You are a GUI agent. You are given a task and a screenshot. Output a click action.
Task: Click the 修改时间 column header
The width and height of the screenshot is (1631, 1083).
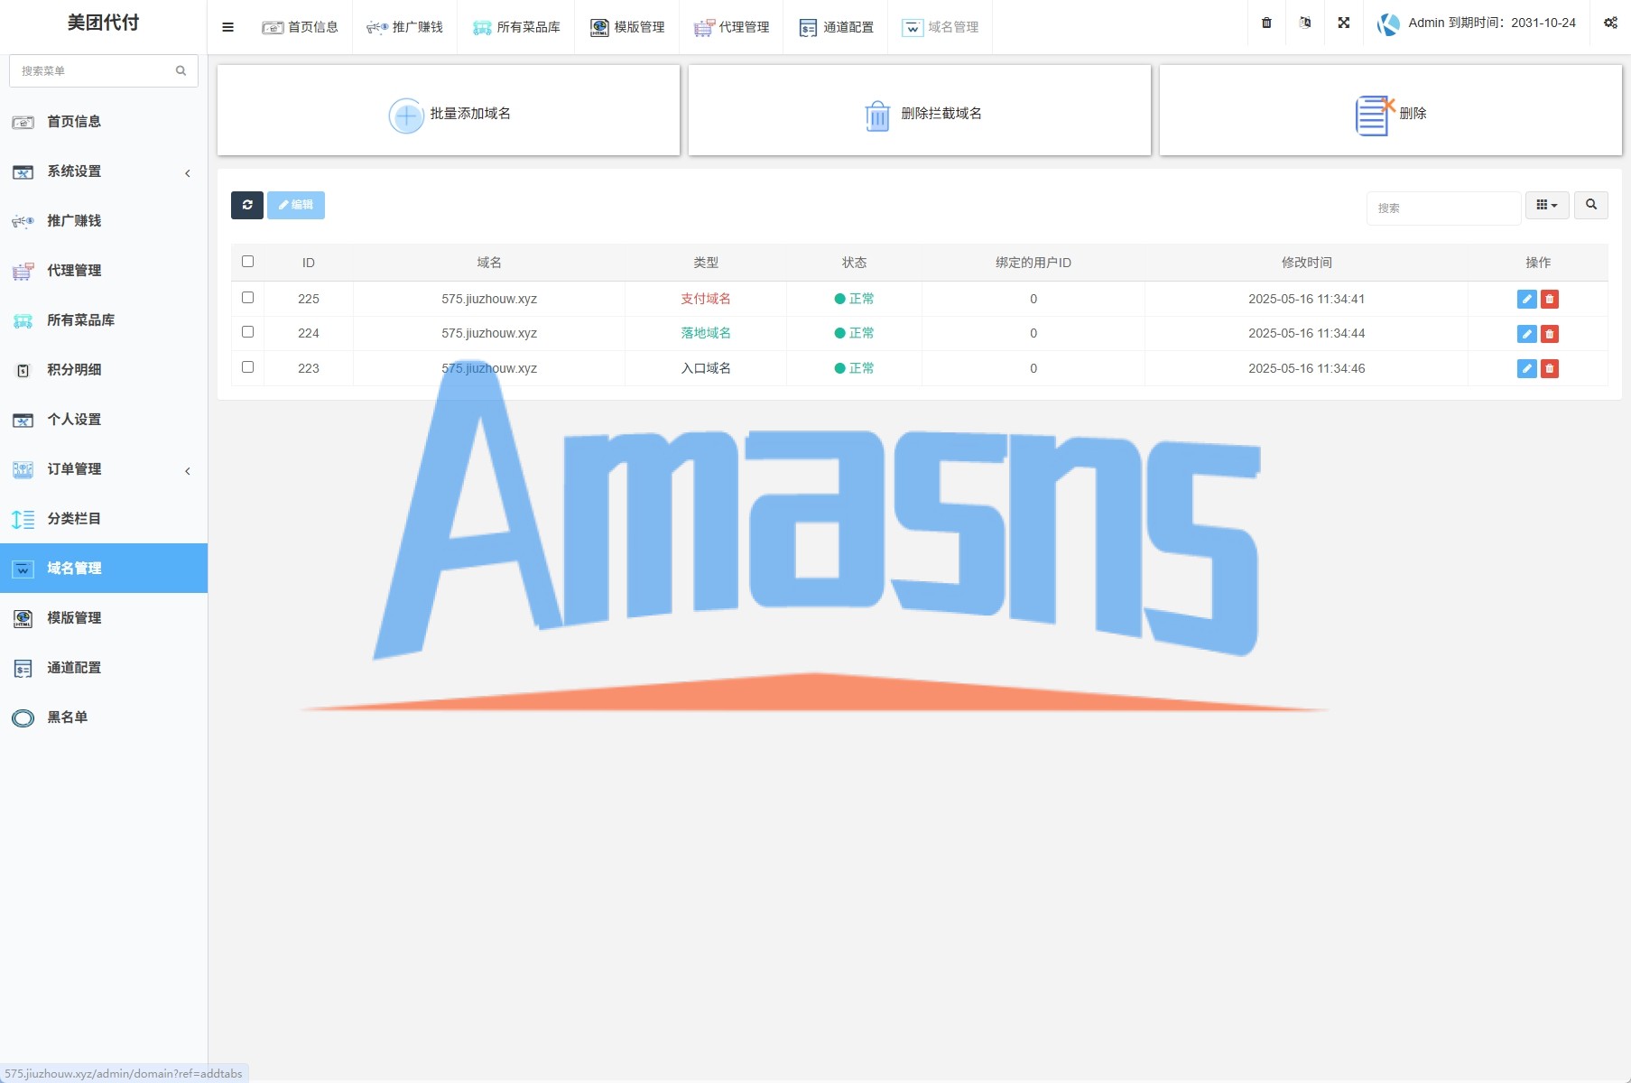pyautogui.click(x=1307, y=263)
